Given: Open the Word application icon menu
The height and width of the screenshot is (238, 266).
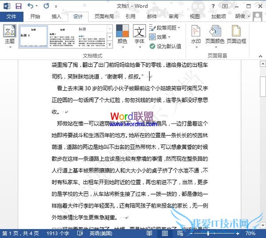Looking at the screenshot, I should (x=7, y=6).
